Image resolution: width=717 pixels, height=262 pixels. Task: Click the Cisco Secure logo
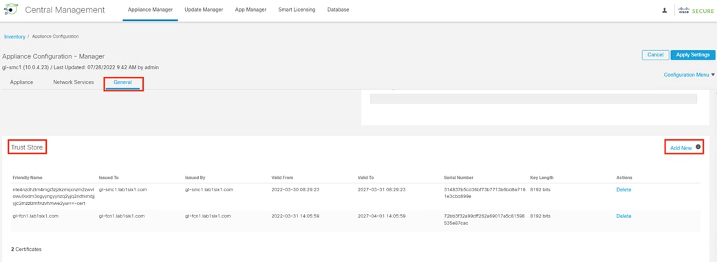[x=696, y=10]
